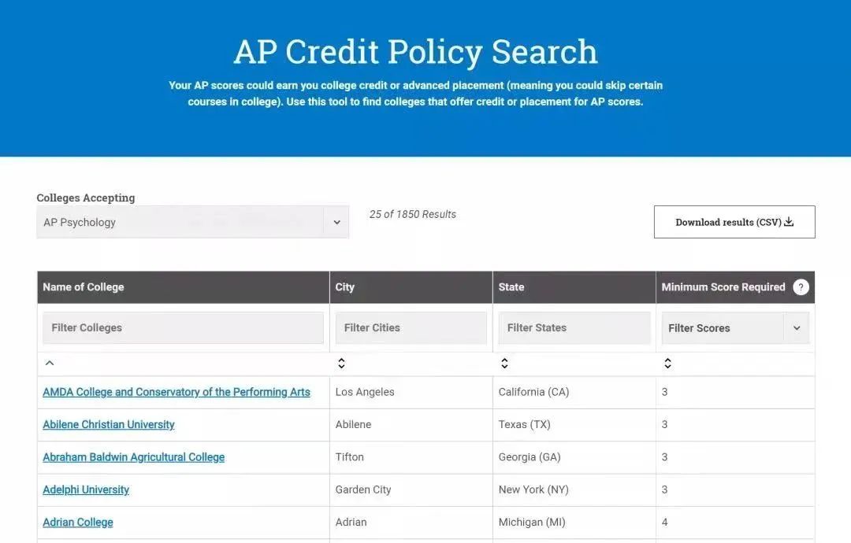Select the Filter States input
The image size is (851, 543).
point(574,327)
